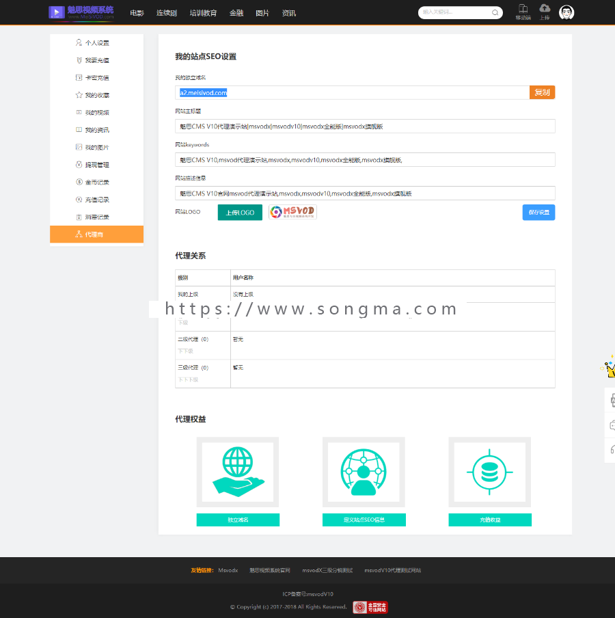Click the magnifier search icon
This screenshot has height=618, width=615.
(x=495, y=12)
